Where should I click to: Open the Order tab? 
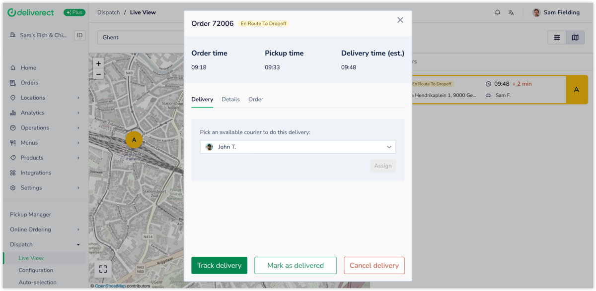pyautogui.click(x=256, y=99)
